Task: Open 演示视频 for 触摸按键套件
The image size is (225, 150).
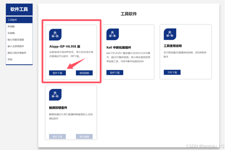Action: [84, 137]
